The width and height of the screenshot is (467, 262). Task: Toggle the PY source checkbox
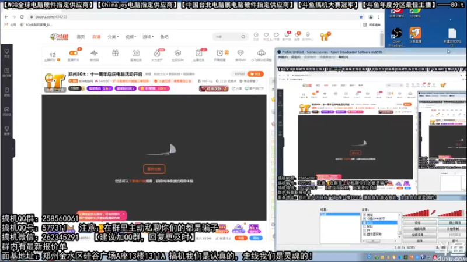(364, 230)
